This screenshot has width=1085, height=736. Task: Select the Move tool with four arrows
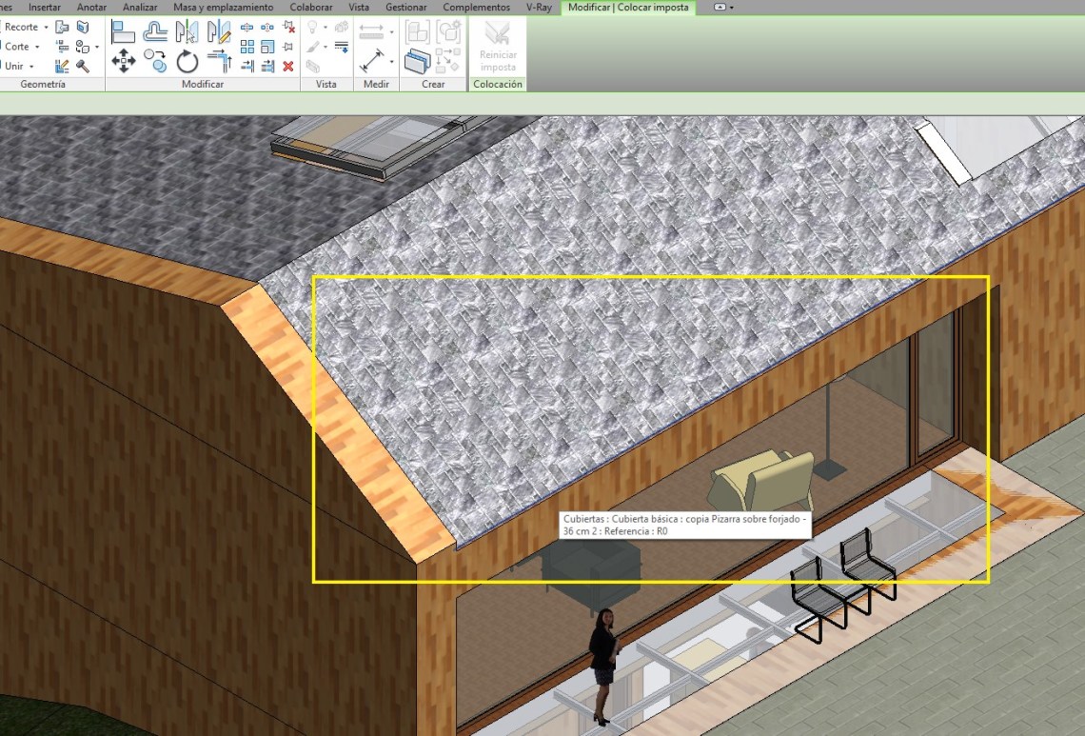coord(123,62)
